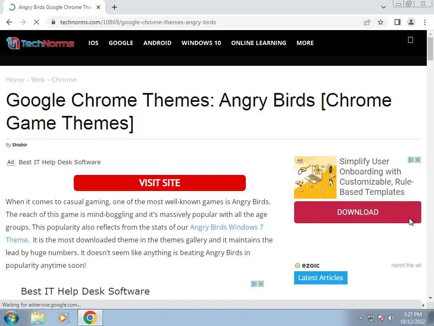Expand the MORE navigation menu
Image resolution: width=434 pixels, height=326 pixels.
pyautogui.click(x=305, y=43)
